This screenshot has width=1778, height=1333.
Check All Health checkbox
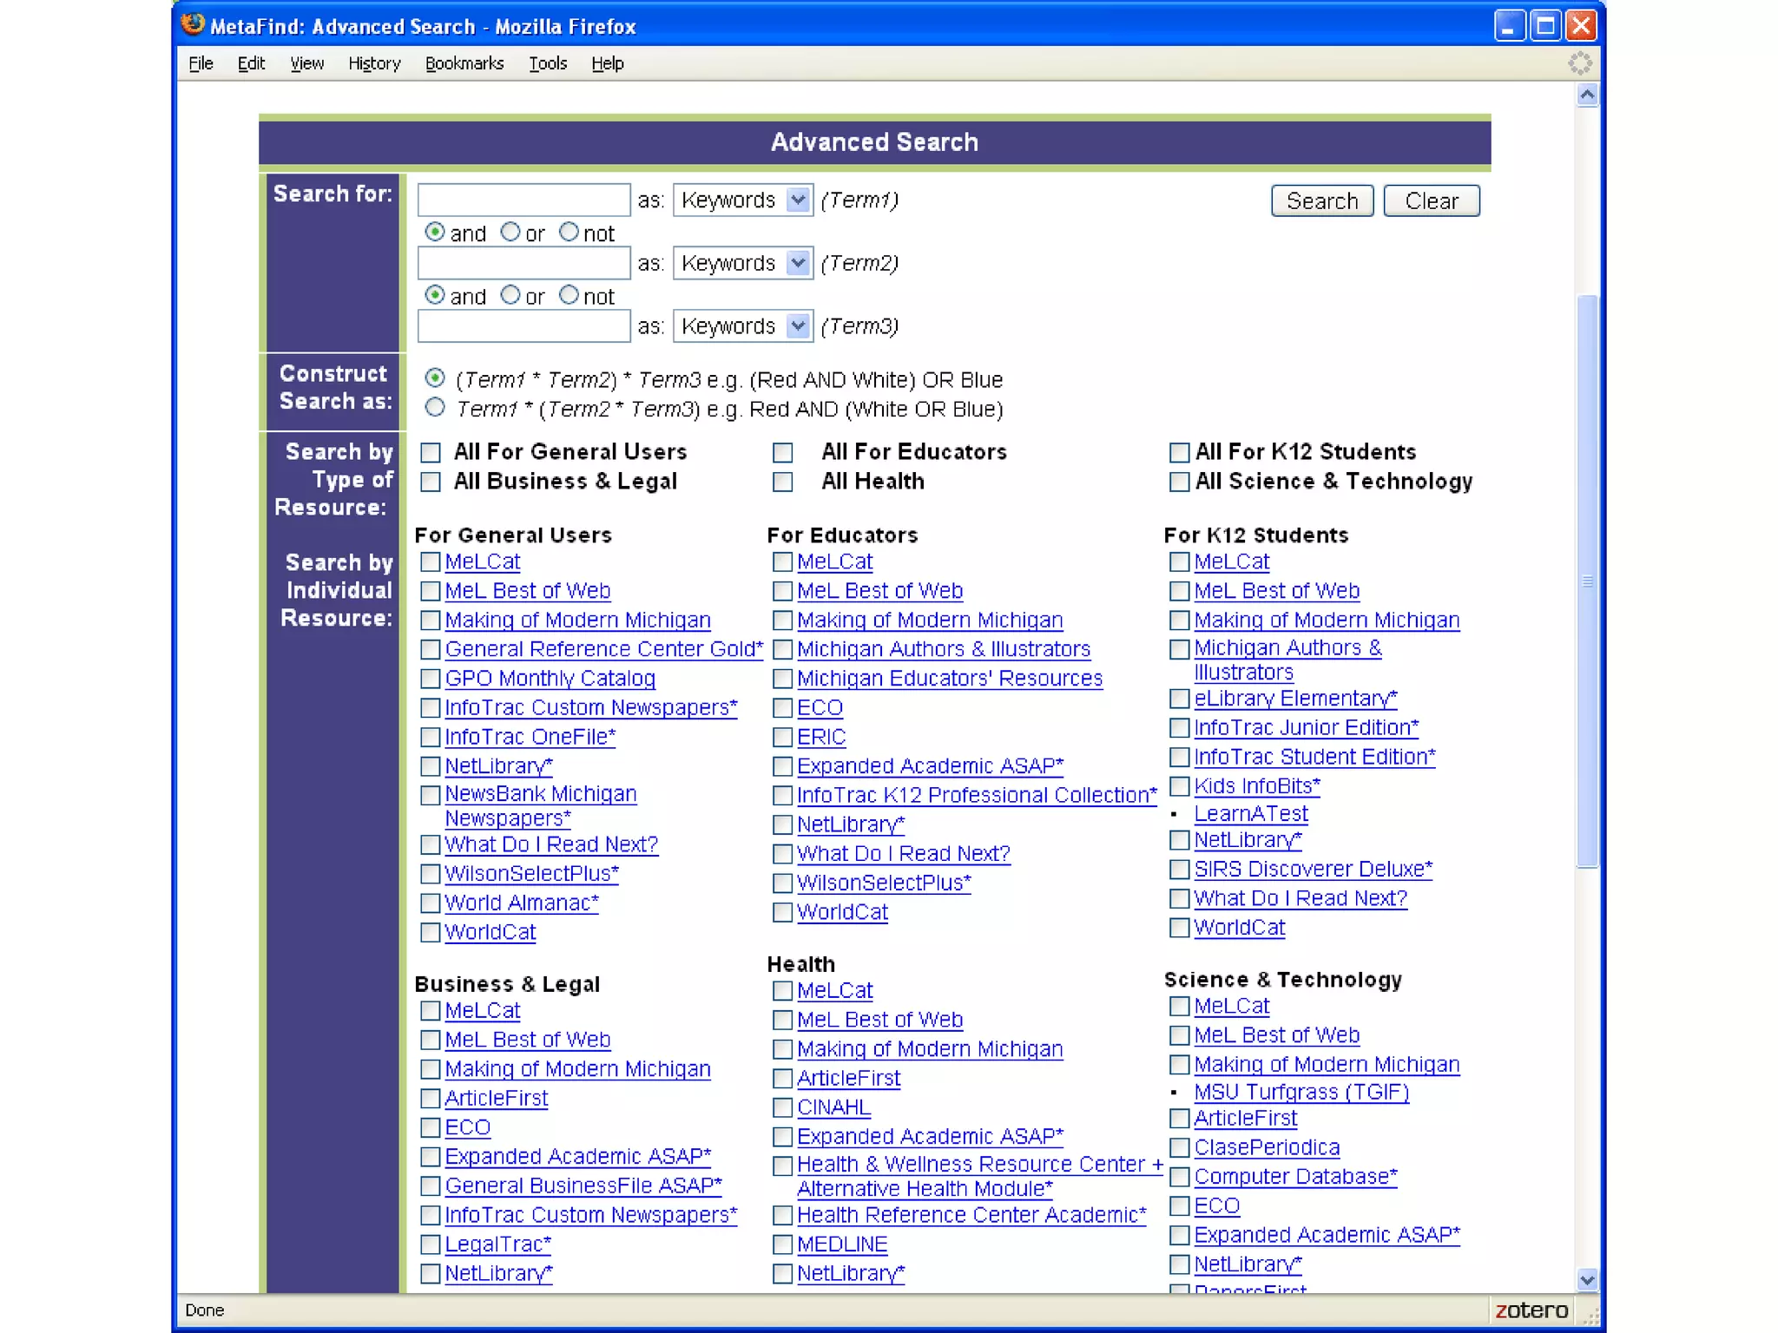783,482
